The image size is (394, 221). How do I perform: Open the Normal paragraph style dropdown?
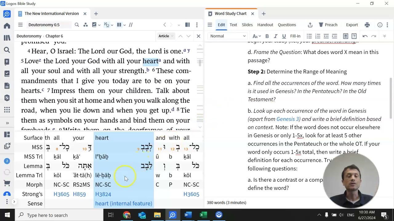(227, 36)
